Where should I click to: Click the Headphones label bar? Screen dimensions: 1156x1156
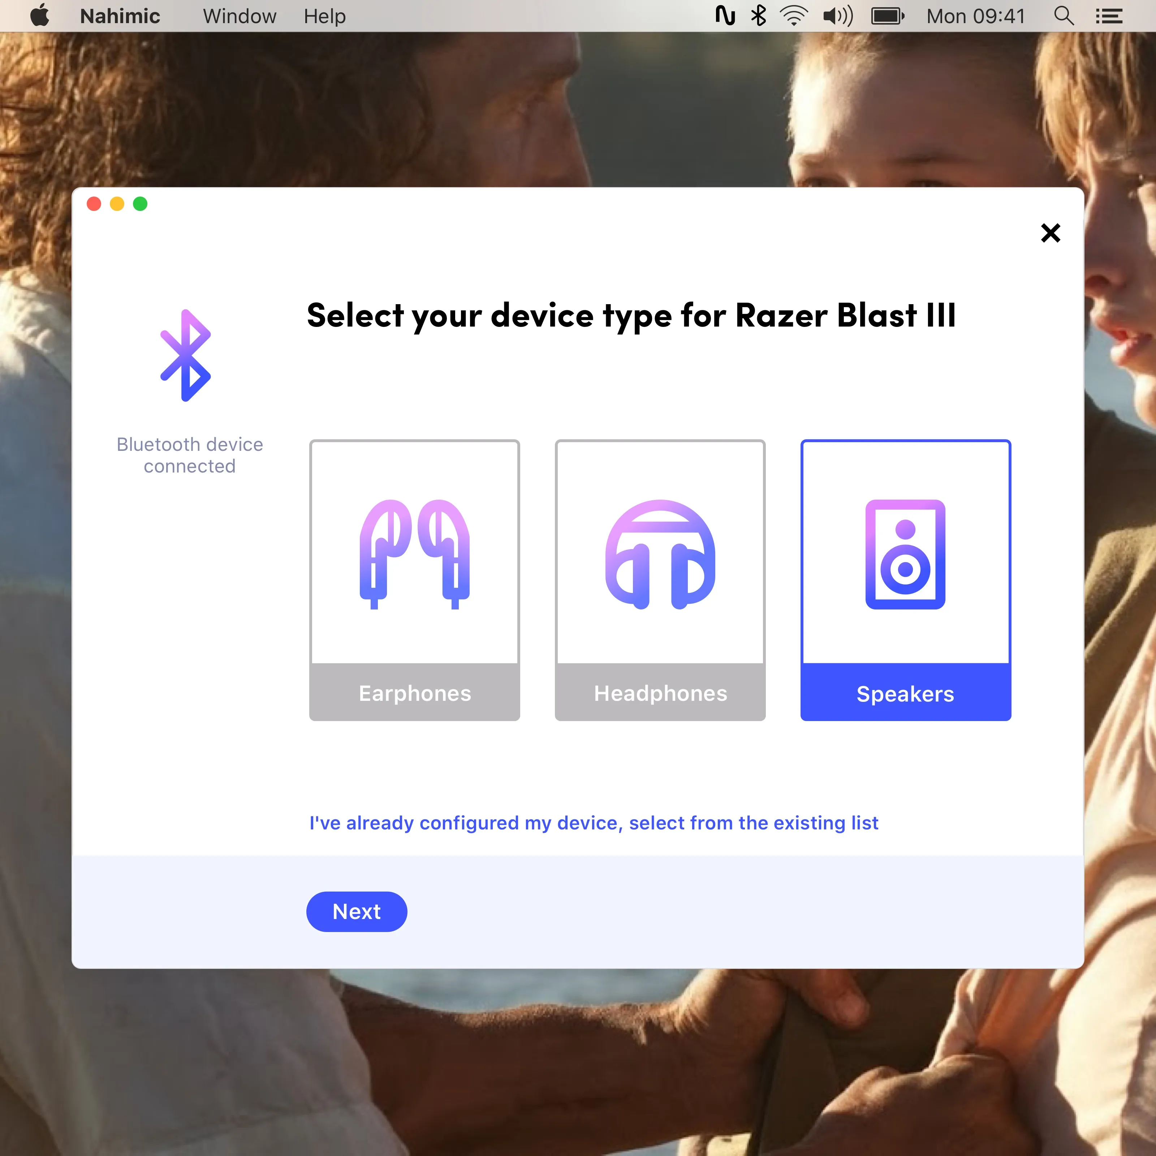660,693
